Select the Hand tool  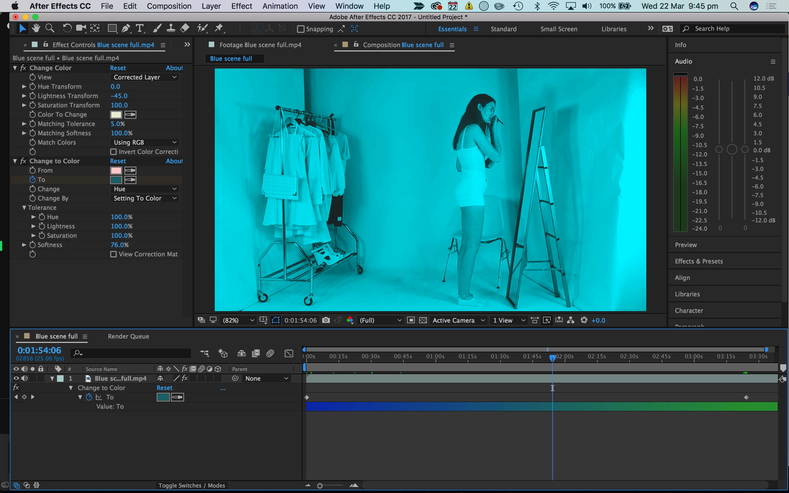[x=36, y=29]
